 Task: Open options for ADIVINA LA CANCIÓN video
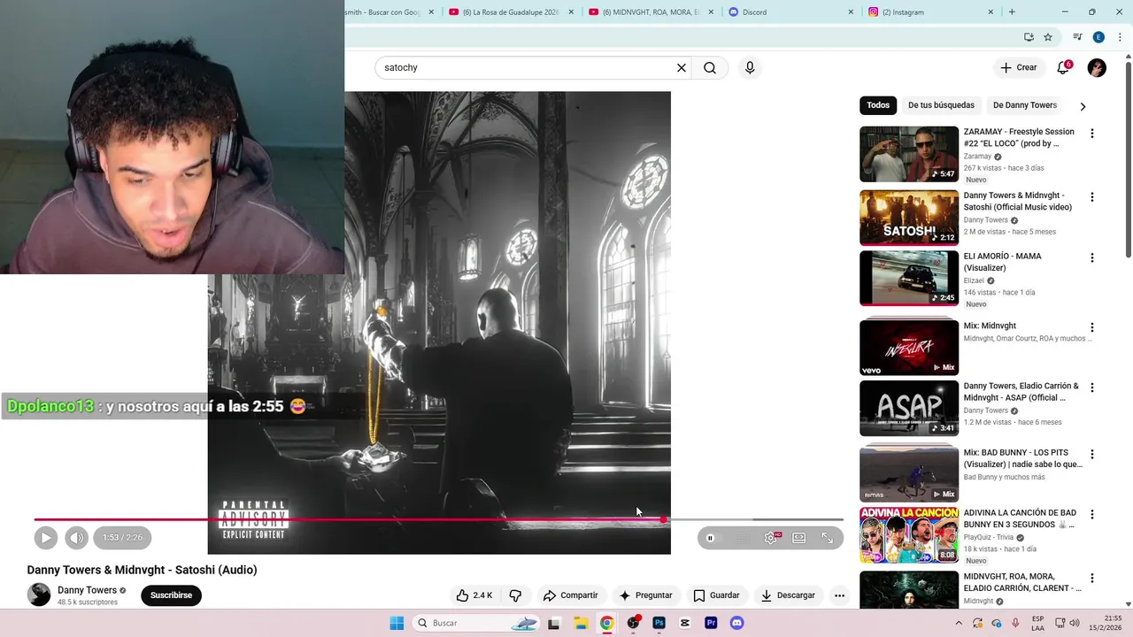coord(1091,514)
